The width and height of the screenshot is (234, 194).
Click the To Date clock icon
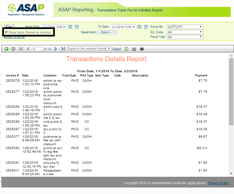pyautogui.click(x=146, y=27)
